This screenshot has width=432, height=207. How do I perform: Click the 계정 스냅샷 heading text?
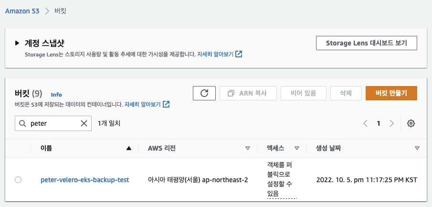[x=45, y=43]
